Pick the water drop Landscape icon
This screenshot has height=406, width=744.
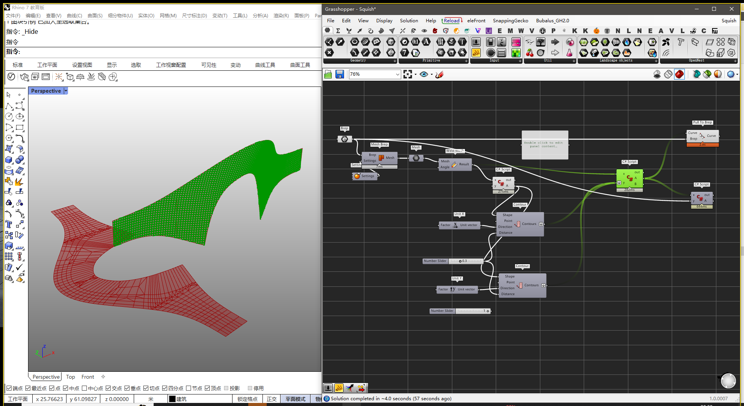[x=627, y=42]
